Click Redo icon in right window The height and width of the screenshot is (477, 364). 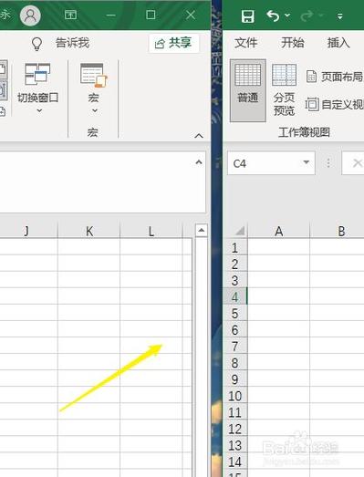pyautogui.click(x=307, y=16)
